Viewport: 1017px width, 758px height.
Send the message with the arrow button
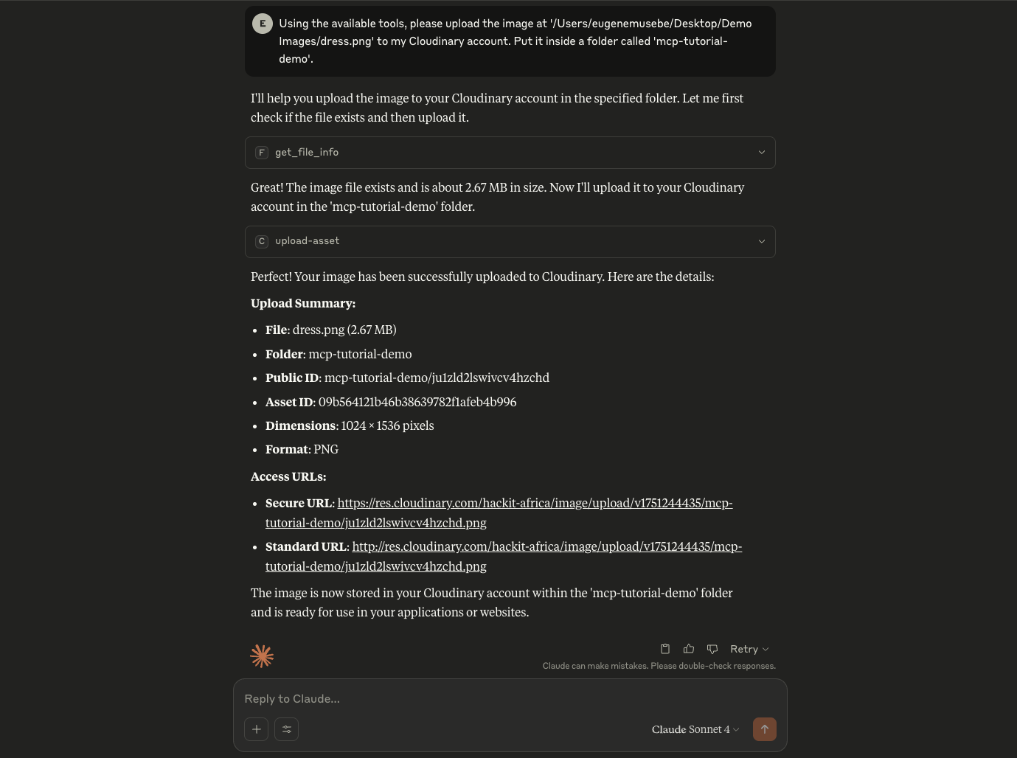[765, 729]
